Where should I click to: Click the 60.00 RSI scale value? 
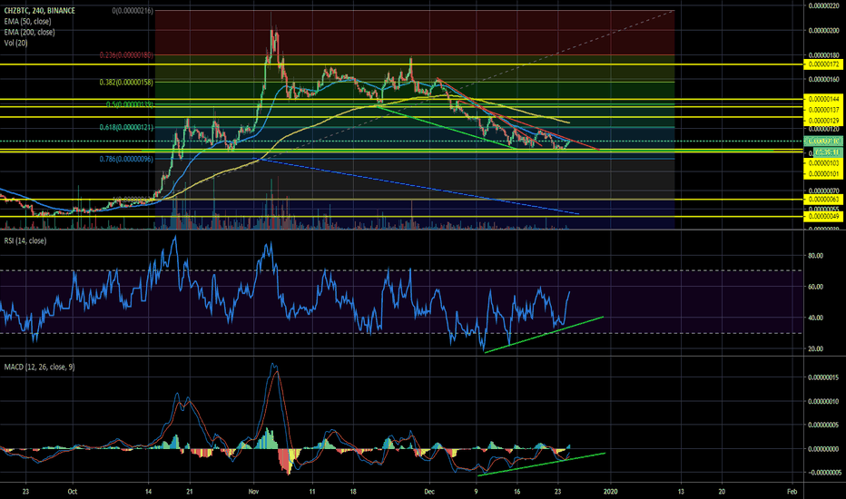coord(815,287)
